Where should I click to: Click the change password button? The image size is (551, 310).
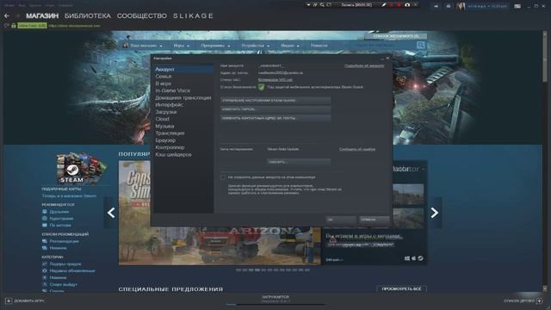[275, 109]
